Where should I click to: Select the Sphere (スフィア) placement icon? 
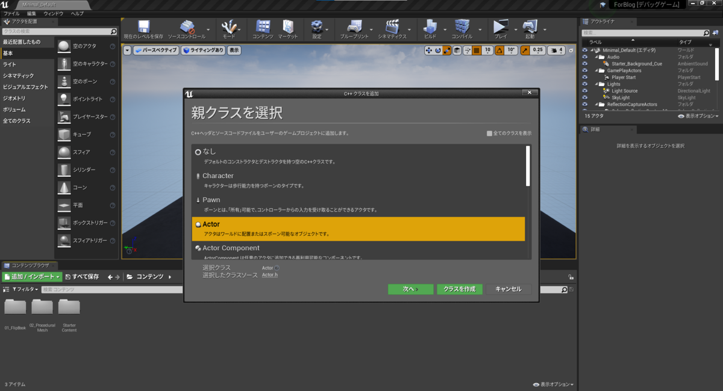[x=64, y=152]
